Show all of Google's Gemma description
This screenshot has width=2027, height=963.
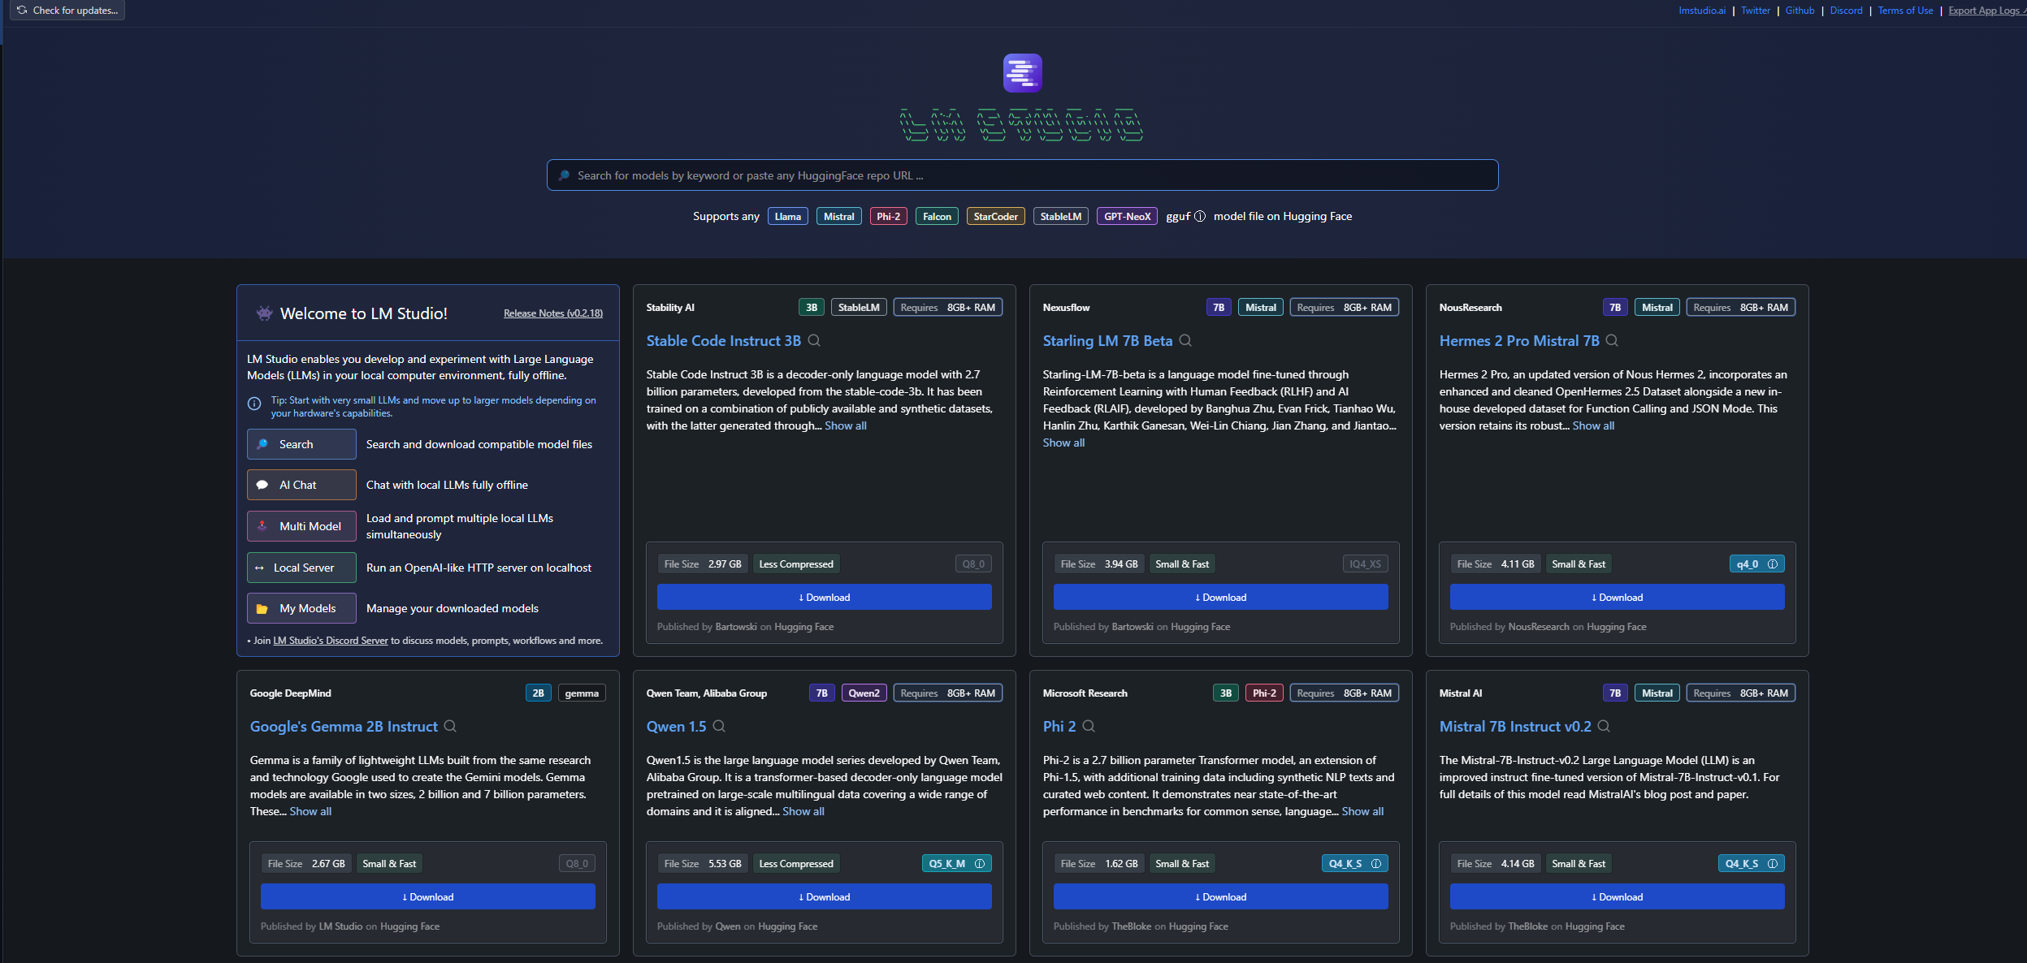[x=310, y=812]
